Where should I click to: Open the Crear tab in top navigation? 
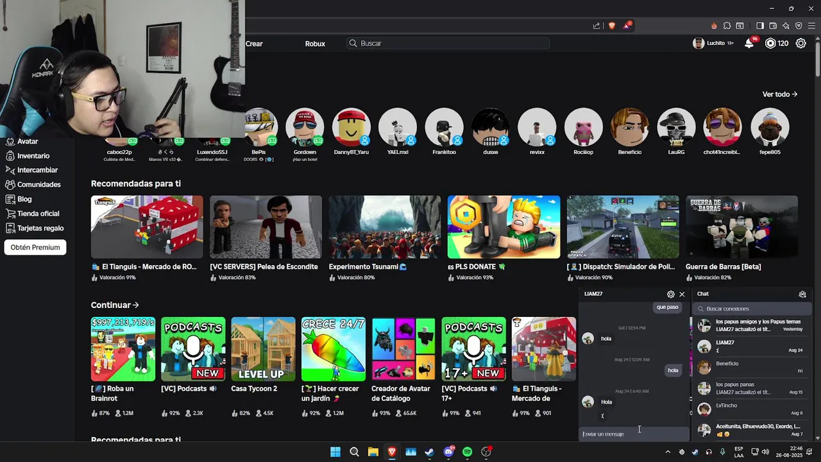(x=254, y=44)
